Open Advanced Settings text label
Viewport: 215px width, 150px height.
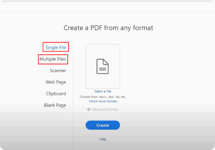105,109
